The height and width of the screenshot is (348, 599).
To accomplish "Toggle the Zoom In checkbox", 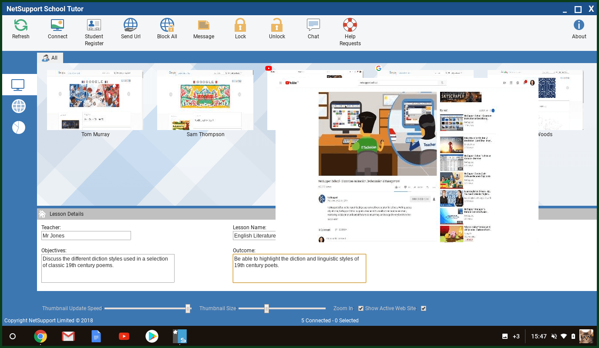I will pyautogui.click(x=361, y=308).
